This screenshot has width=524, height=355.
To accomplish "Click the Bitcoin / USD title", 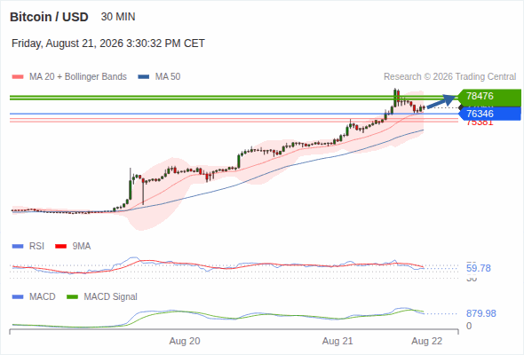I will pyautogui.click(x=49, y=17).
